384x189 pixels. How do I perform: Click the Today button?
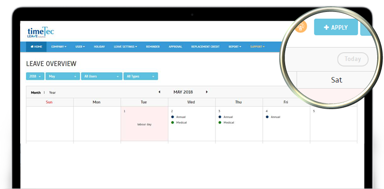coord(353,59)
